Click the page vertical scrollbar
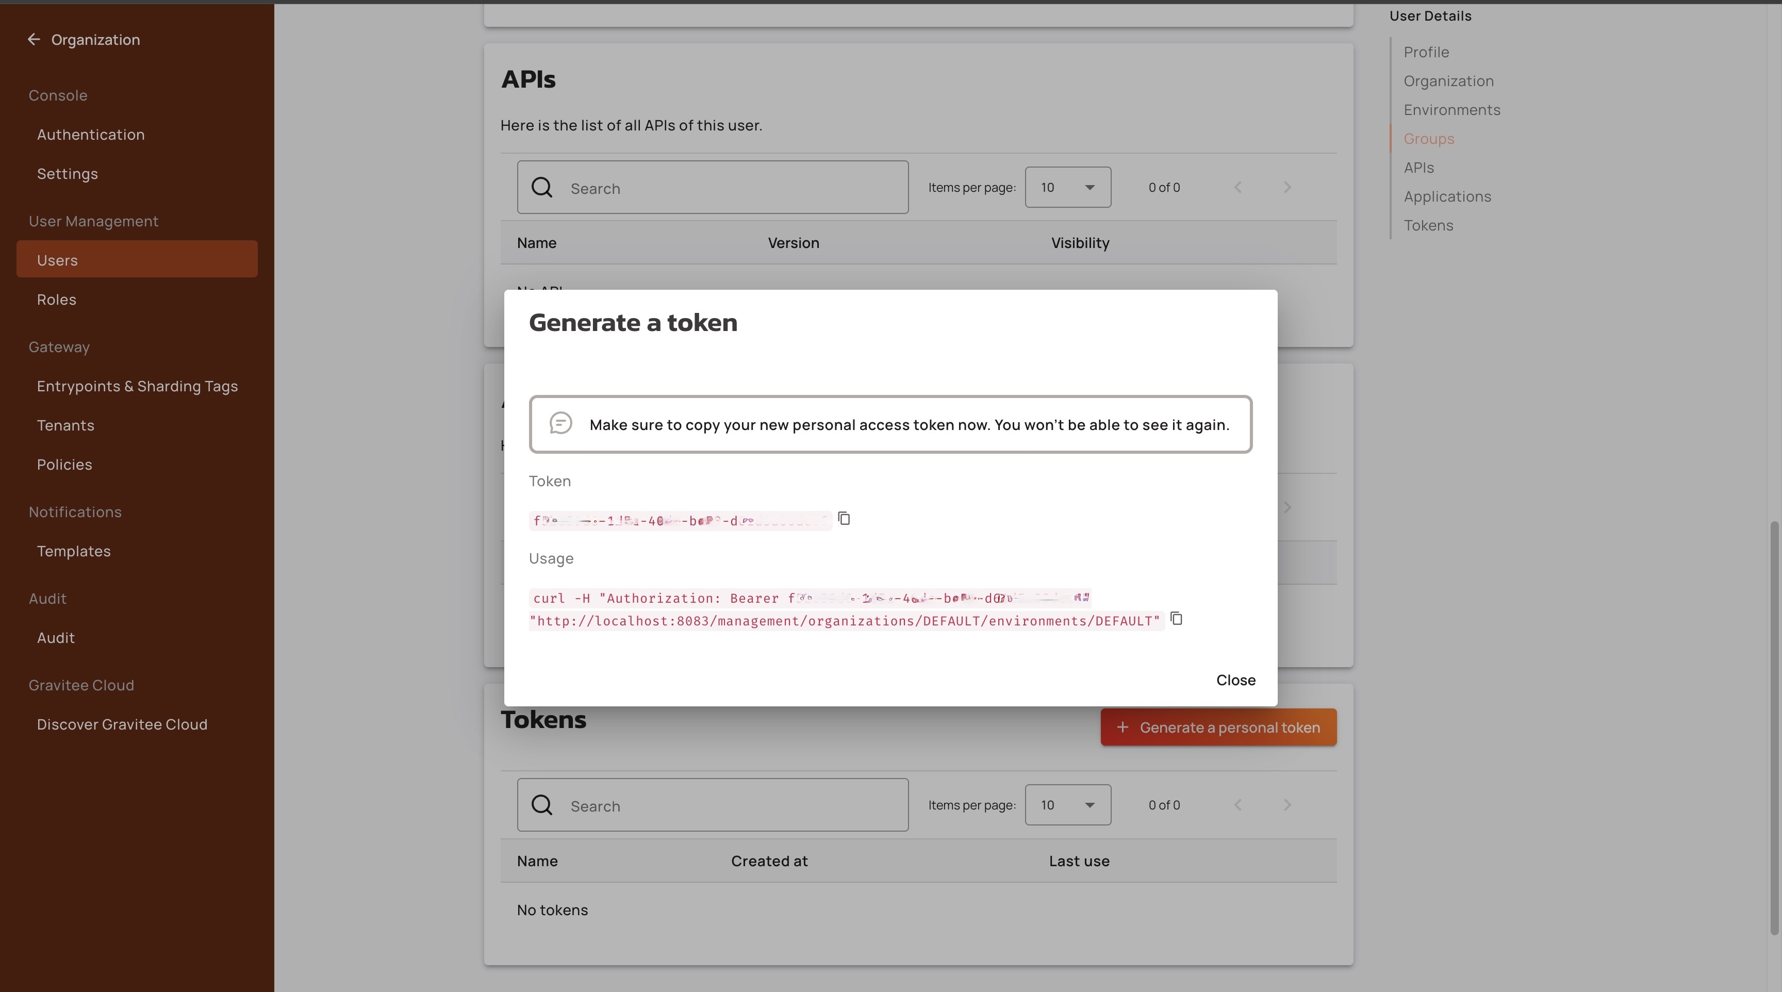The width and height of the screenshot is (1782, 992). [1775, 726]
